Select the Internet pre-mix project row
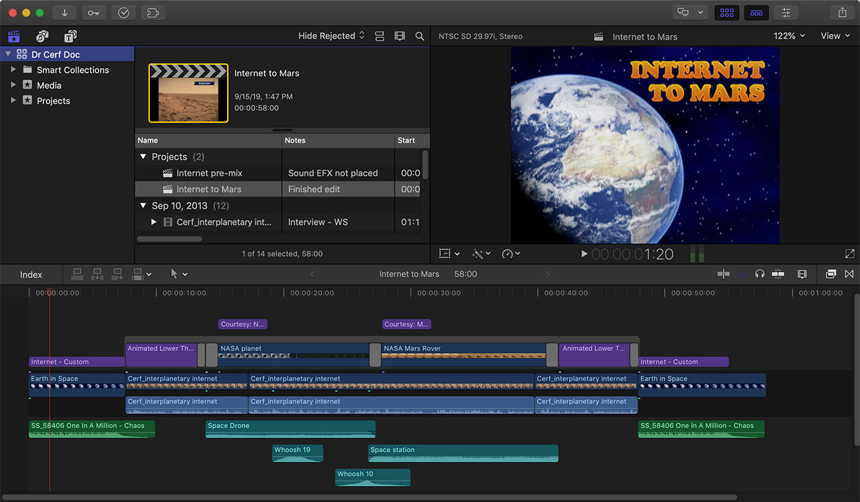 (x=209, y=173)
